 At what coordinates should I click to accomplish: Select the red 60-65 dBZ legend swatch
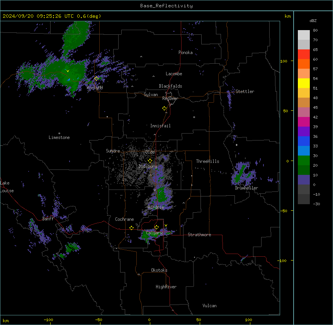click(x=304, y=54)
